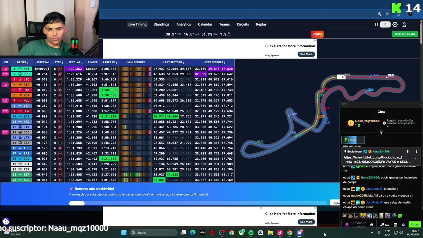423x238 pixels.
Task: Open the Teams tab
Action: click(224, 24)
